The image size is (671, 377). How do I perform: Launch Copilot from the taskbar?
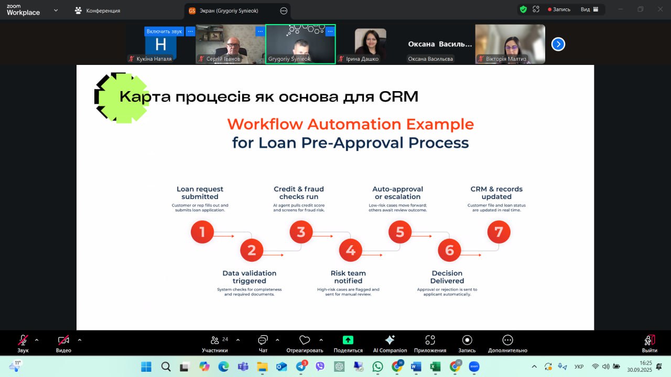(204, 367)
